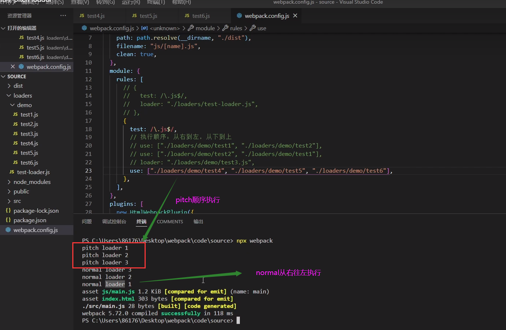Open the Debug Console panel tab

point(114,221)
